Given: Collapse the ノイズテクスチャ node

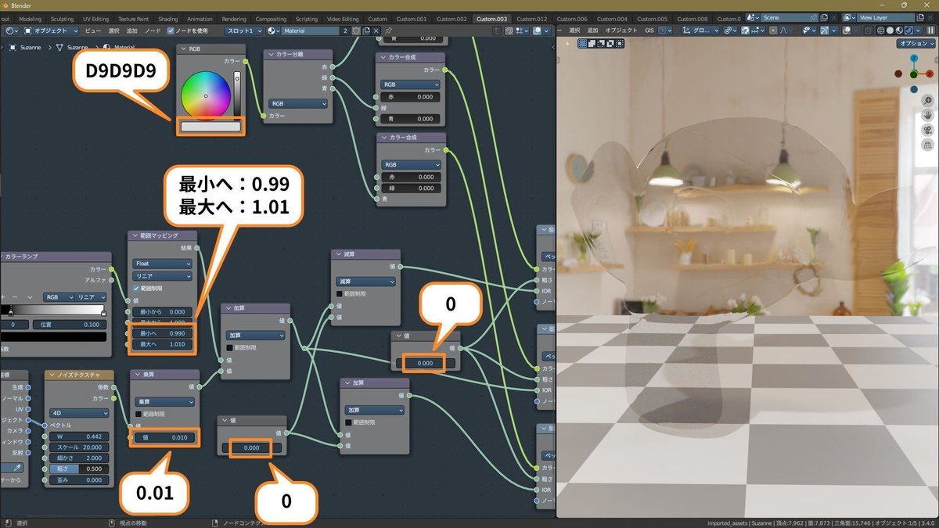Looking at the screenshot, I should tap(51, 375).
